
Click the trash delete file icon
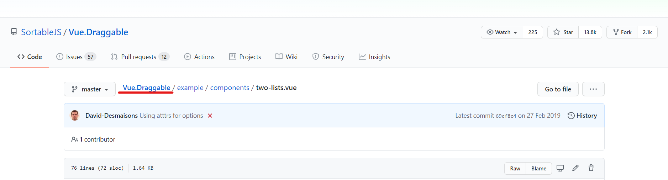tap(591, 168)
